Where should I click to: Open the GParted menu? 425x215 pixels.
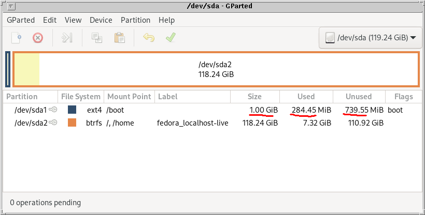(21, 20)
